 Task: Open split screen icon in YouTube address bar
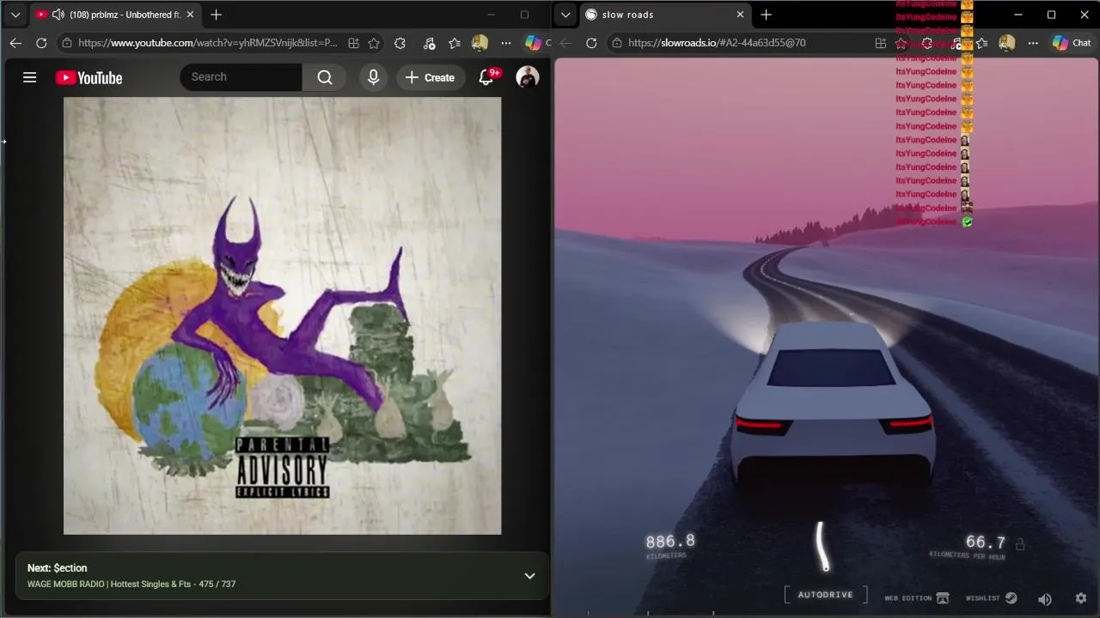[353, 43]
